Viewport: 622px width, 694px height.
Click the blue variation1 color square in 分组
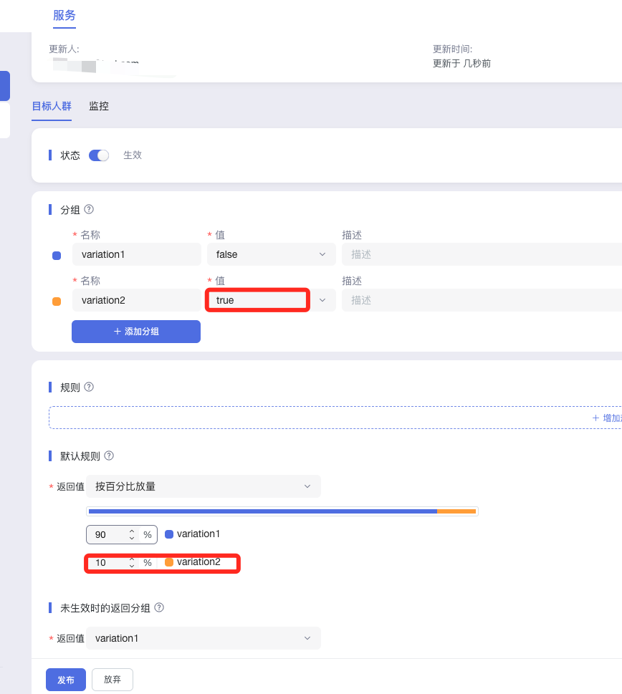[57, 255]
